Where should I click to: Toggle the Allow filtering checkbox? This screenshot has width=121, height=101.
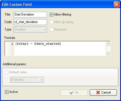click(51, 14)
